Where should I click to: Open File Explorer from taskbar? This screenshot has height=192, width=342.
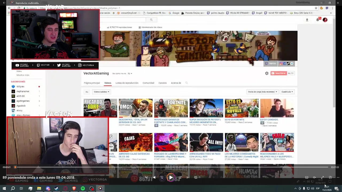pos(39,188)
